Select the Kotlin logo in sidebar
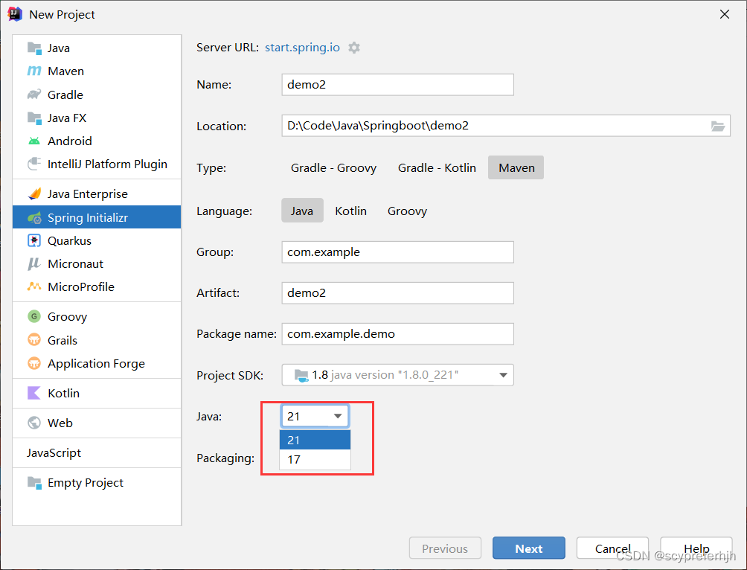The image size is (747, 570). click(x=34, y=393)
